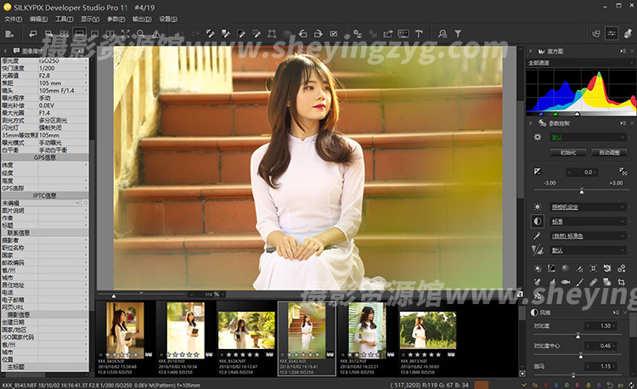Open the 文件(F) menu
637x389 pixels.
[x=13, y=18]
